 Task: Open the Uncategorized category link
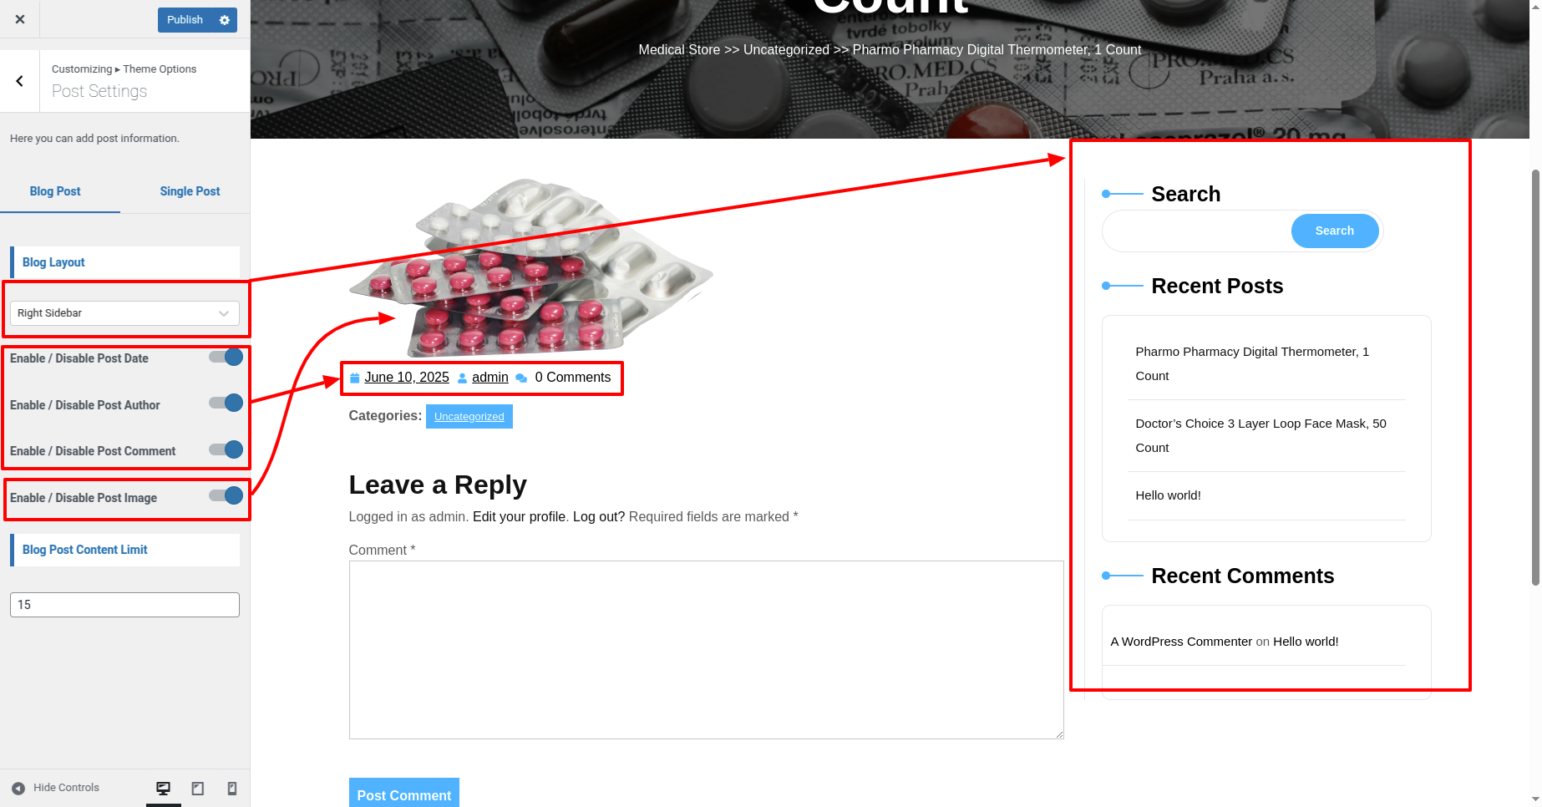(x=469, y=416)
